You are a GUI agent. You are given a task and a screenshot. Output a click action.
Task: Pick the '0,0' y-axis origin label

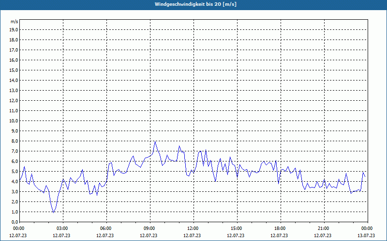[x=15, y=222]
